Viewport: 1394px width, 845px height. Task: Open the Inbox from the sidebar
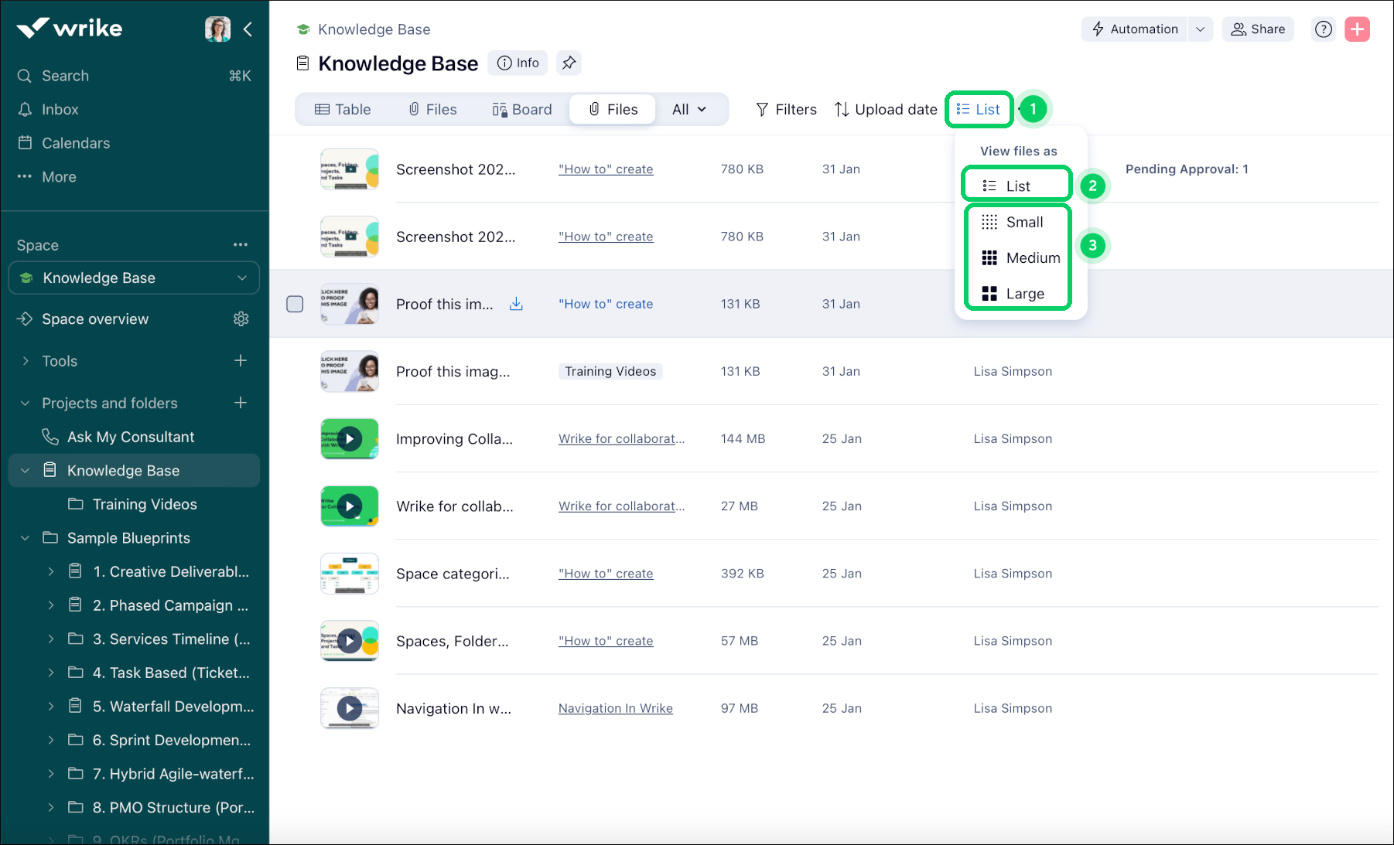click(60, 109)
